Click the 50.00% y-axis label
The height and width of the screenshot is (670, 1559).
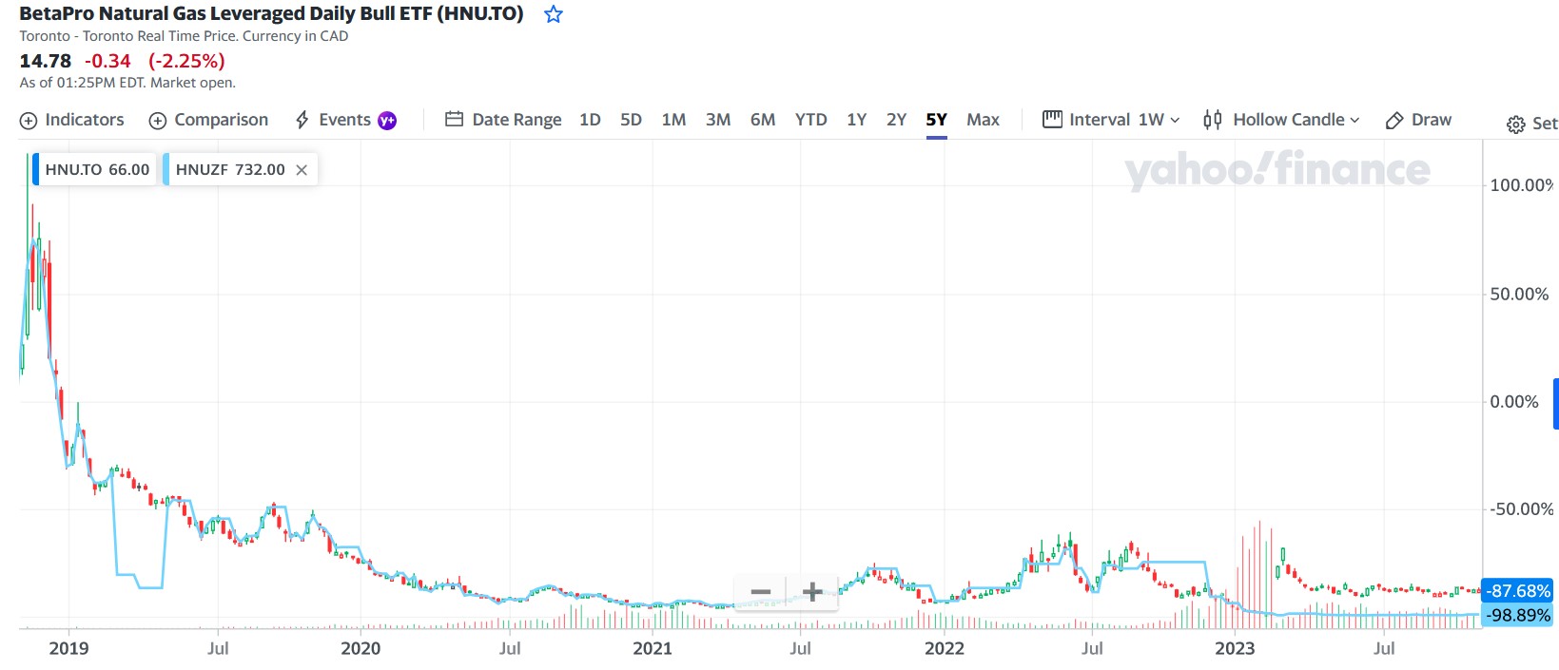coord(1519,294)
